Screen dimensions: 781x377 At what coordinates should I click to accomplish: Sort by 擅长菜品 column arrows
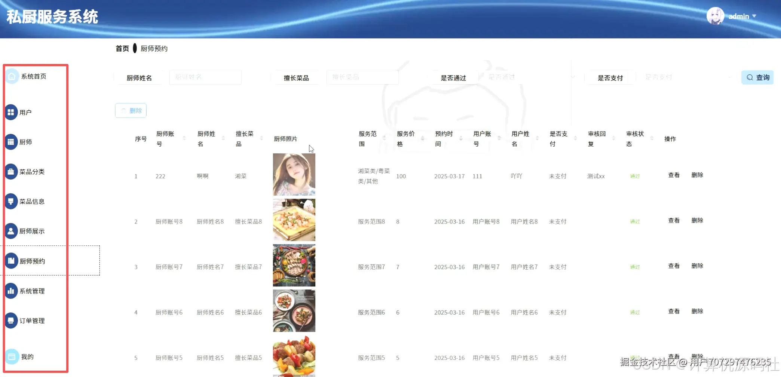tap(261, 139)
